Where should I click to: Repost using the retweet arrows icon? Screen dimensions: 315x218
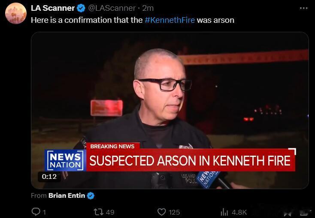point(99,212)
